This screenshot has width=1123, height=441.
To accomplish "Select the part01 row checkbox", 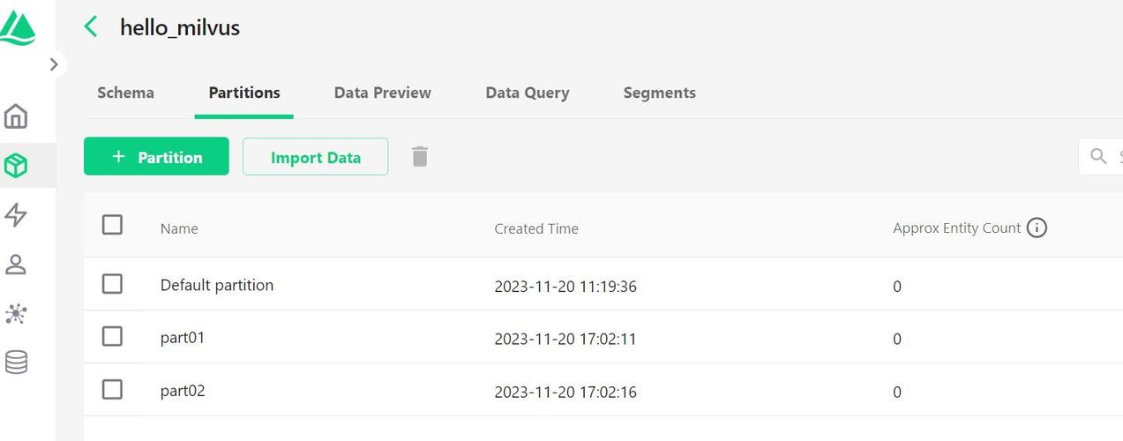I will pyautogui.click(x=112, y=336).
